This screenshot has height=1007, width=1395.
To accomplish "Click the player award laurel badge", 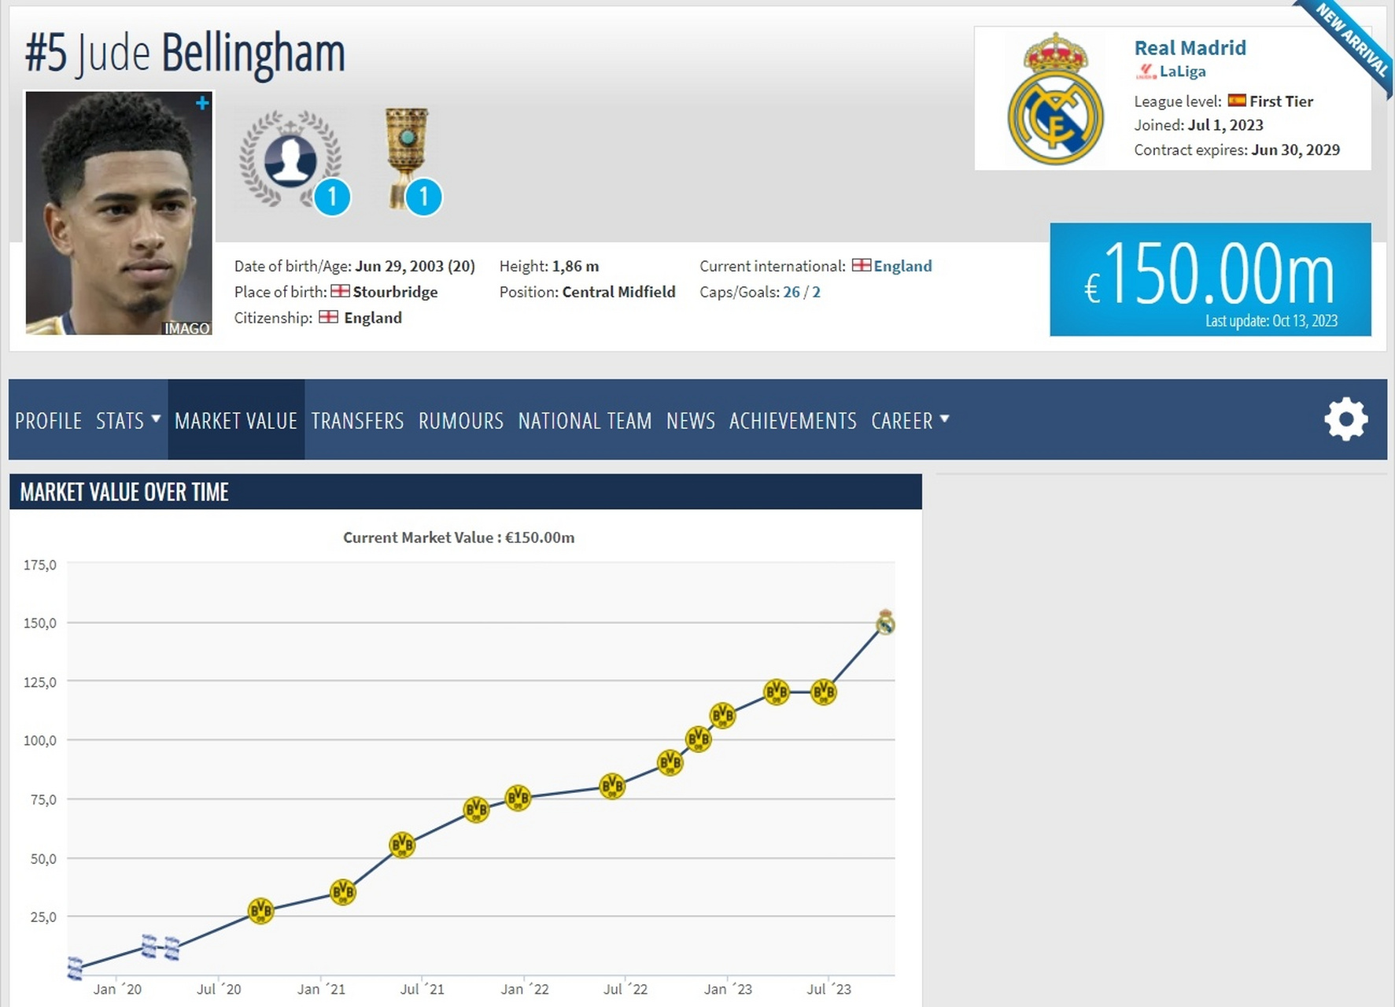I will pos(290,160).
